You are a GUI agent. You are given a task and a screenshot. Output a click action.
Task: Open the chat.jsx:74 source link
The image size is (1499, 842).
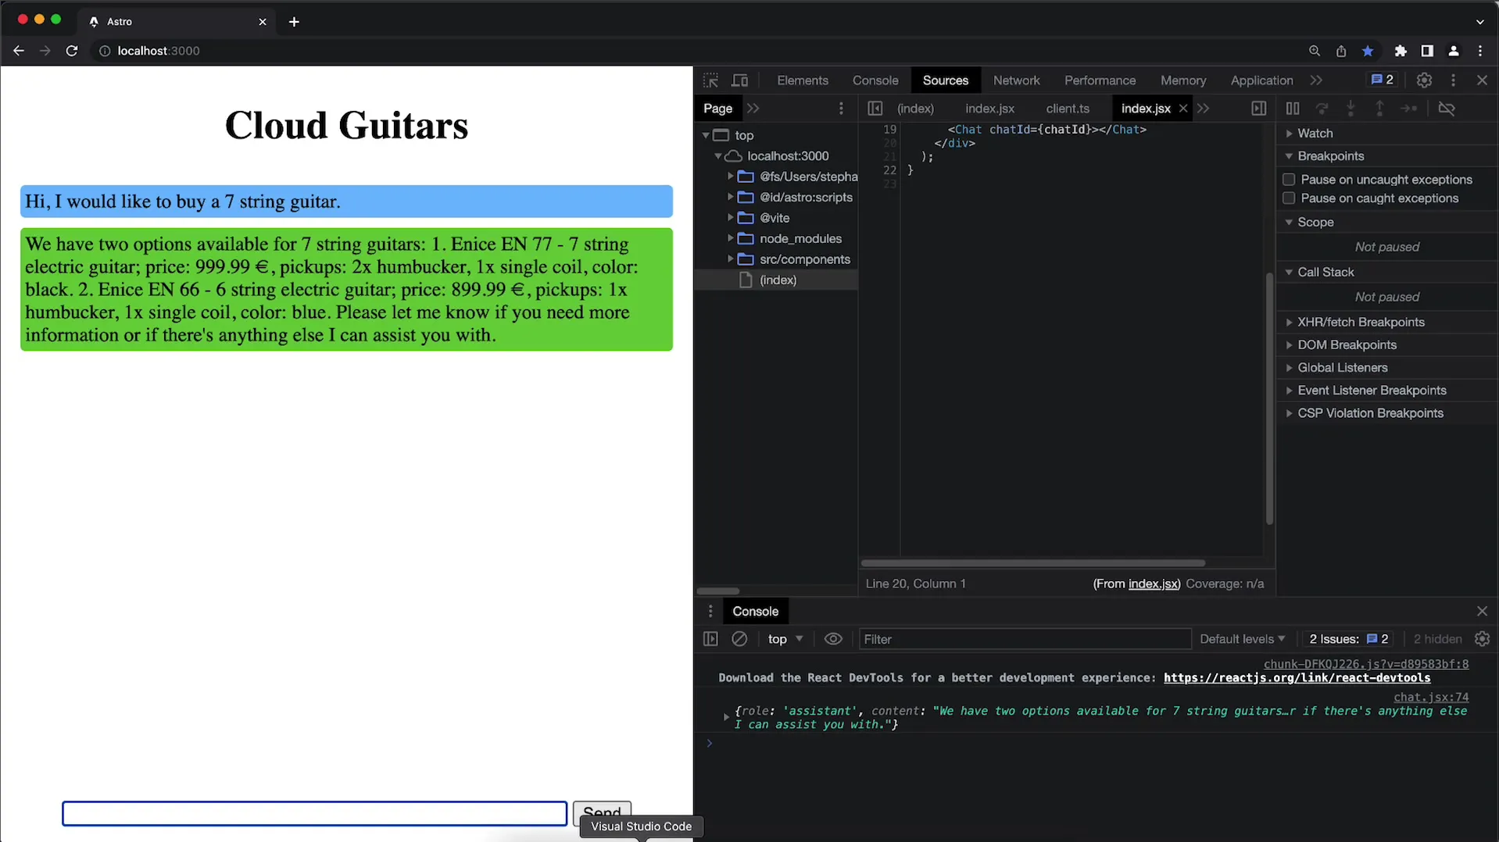pyautogui.click(x=1431, y=697)
